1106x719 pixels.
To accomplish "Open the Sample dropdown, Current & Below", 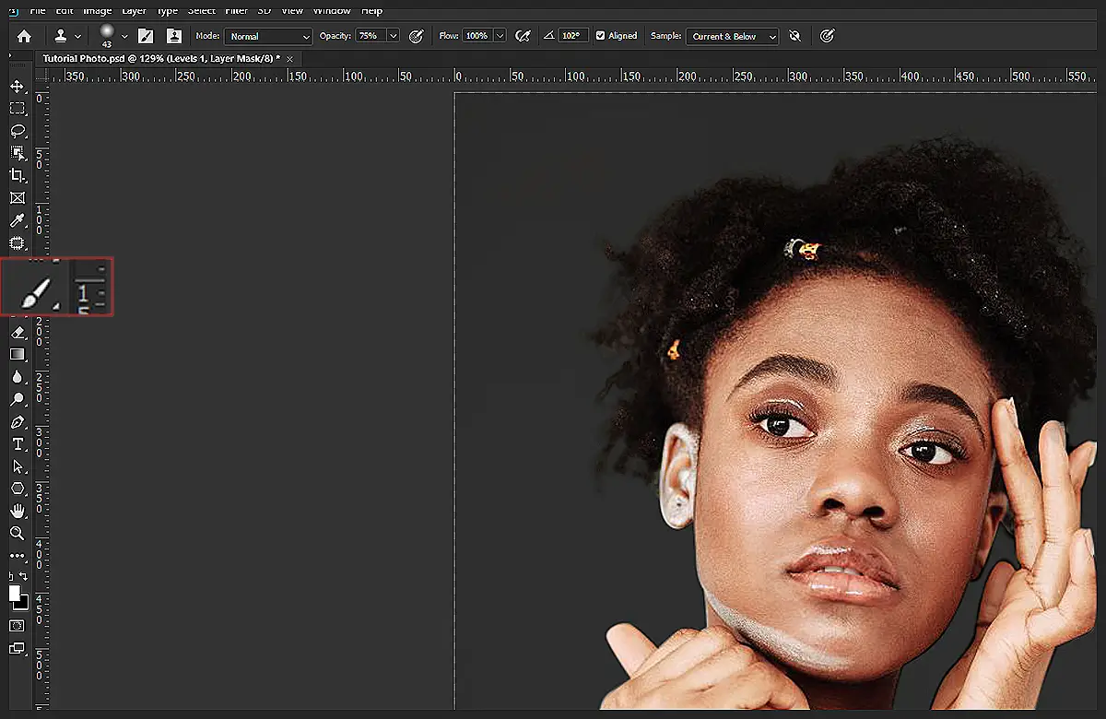I will click(732, 36).
